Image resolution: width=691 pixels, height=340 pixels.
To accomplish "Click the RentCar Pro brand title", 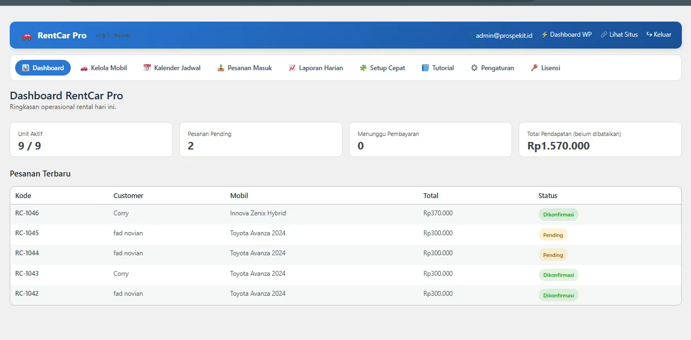I will [x=62, y=36].
